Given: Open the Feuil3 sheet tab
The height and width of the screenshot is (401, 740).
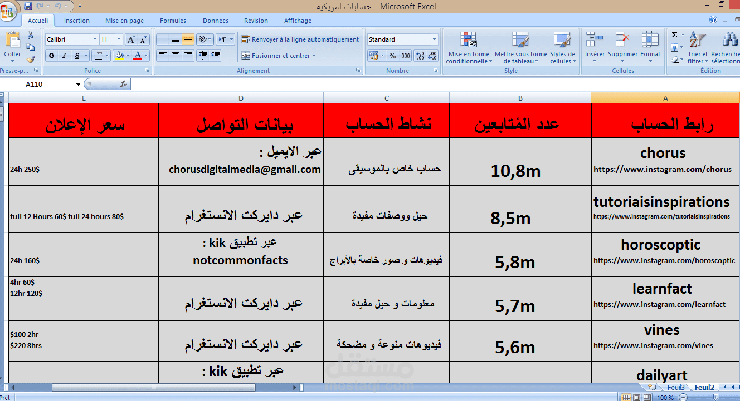Looking at the screenshot, I should click(x=676, y=387).
